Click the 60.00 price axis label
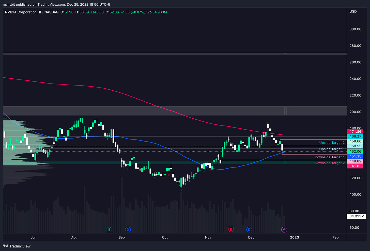Screen dimensions: 370x251 pos(354,228)
